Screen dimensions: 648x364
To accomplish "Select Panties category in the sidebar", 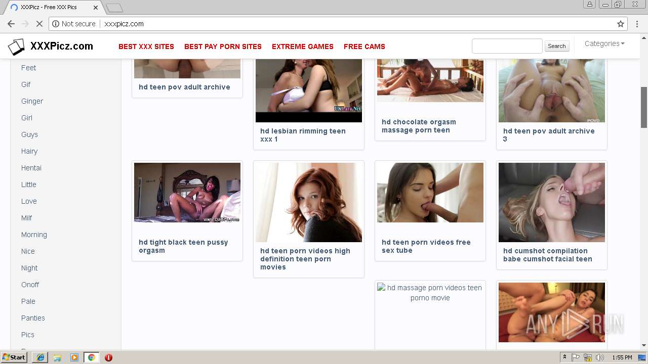I will [33, 318].
